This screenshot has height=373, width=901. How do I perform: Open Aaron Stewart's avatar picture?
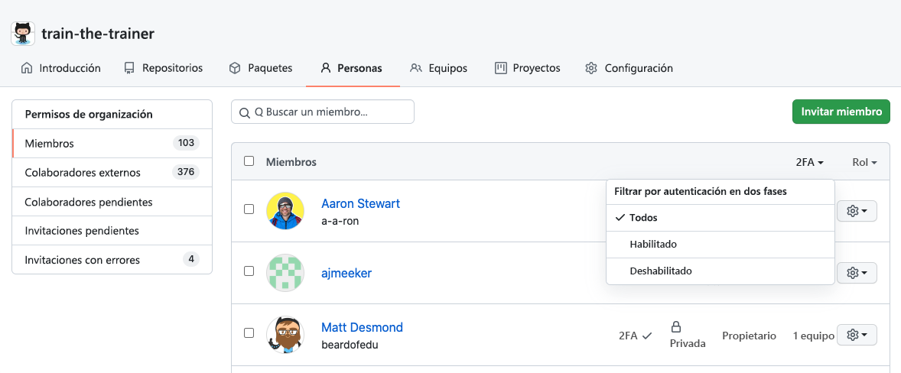tap(285, 211)
